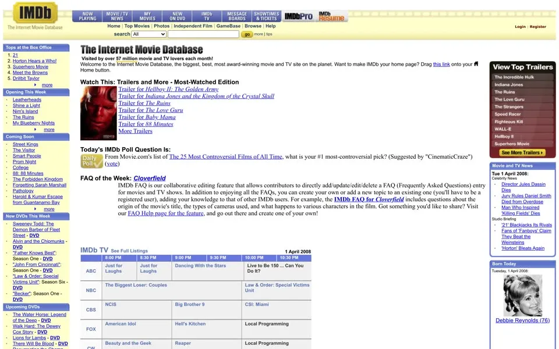
Task: Click the Login link
Action: pos(520,27)
